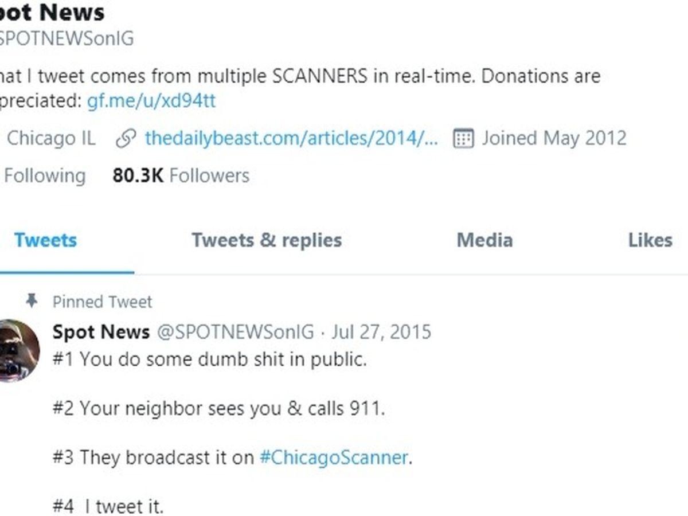View the 80.3K Followers list
The image size is (688, 516).
coord(181,175)
